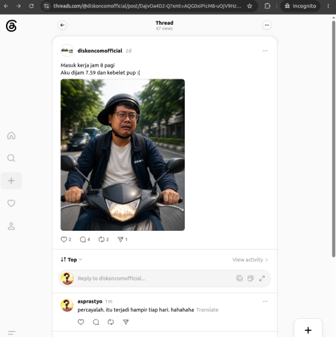Open Chrome three-dot menu

click(x=328, y=6)
